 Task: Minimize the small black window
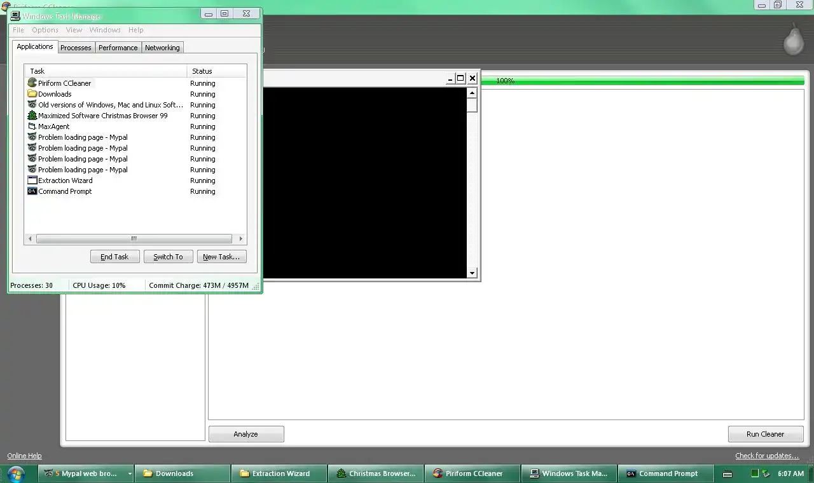click(x=450, y=79)
